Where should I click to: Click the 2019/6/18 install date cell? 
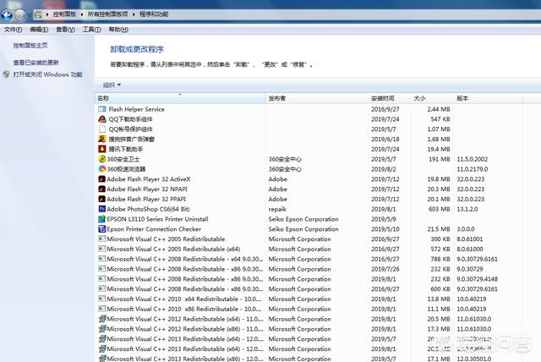point(385,140)
